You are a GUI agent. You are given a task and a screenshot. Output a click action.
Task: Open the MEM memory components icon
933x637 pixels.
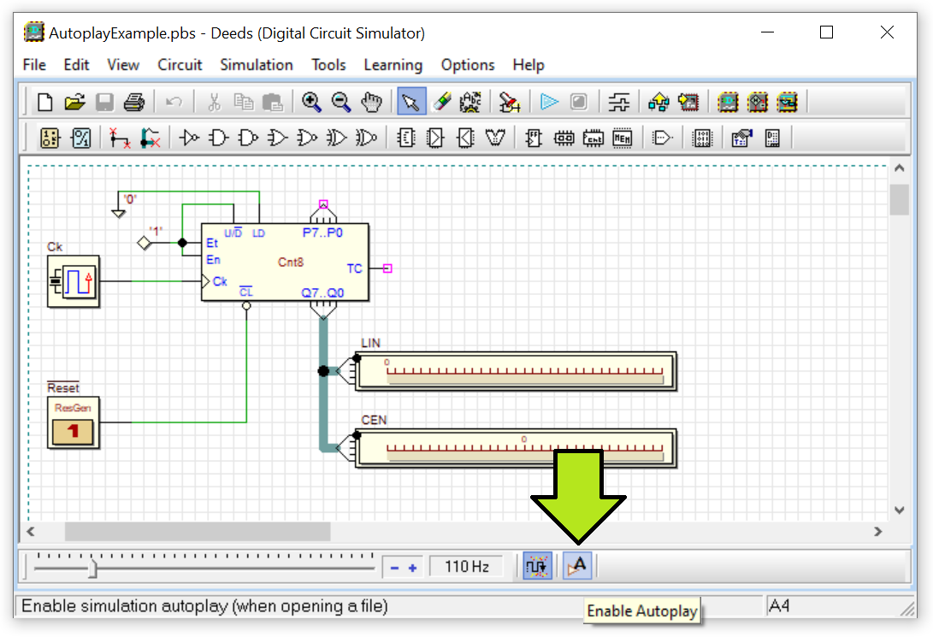[623, 139]
